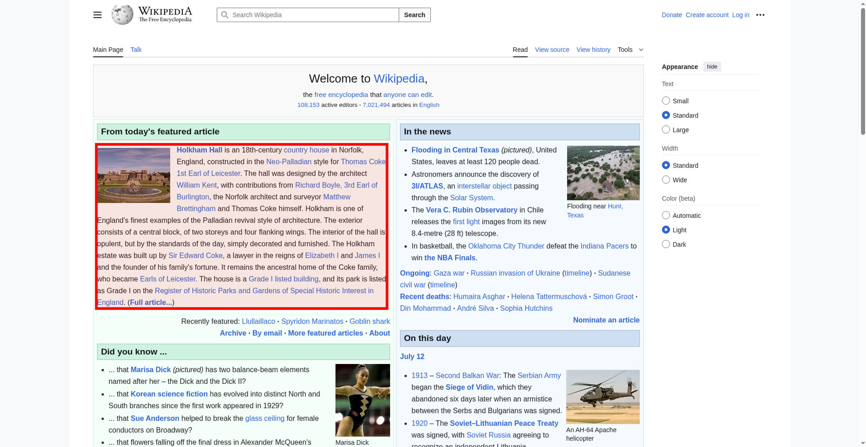Open the Goblin shark link
This screenshot has width=866, height=447.
coord(369,321)
